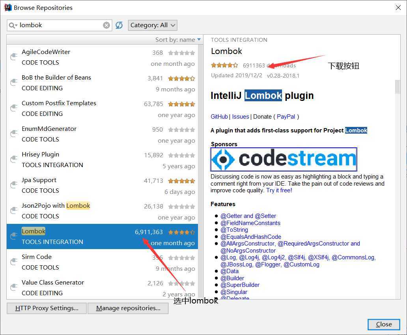Open the Category: All dropdown
The image size is (407, 335).
[153, 25]
